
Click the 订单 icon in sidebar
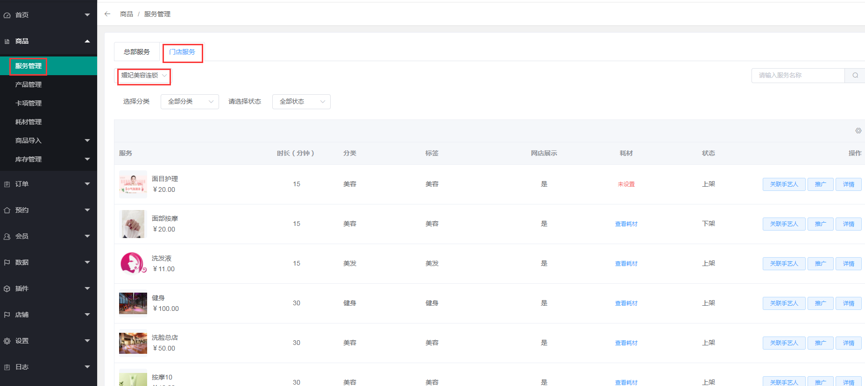7,184
